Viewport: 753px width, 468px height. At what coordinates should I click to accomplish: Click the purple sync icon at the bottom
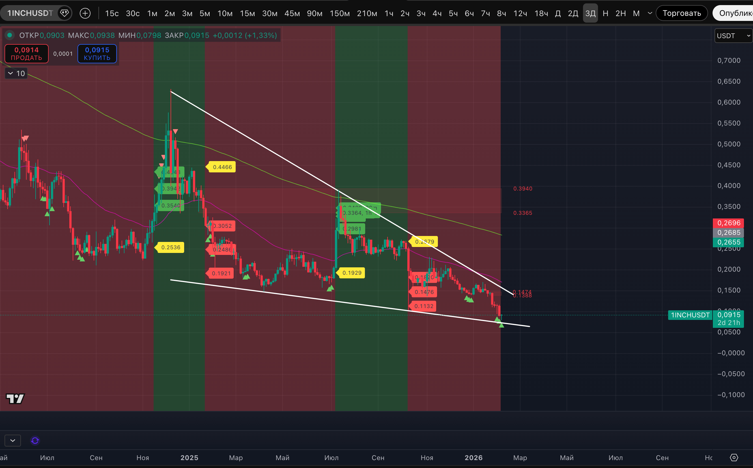pos(35,441)
